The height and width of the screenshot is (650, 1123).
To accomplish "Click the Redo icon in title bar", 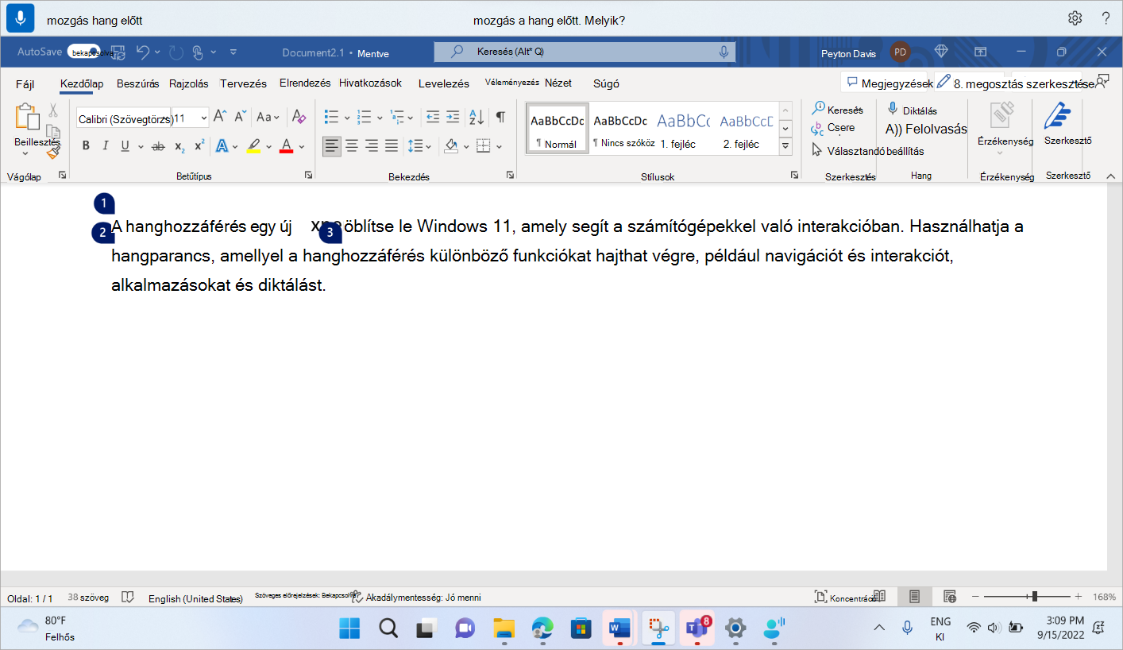I will tap(176, 52).
